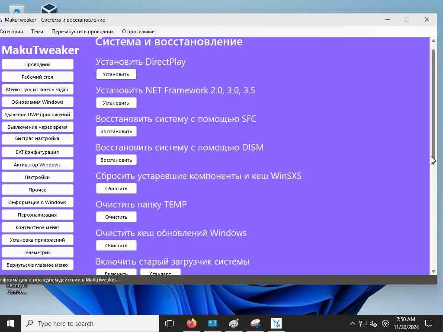Click the MakuTweaker logo heading
Screen dimensions: 443x332
[x=40, y=50]
